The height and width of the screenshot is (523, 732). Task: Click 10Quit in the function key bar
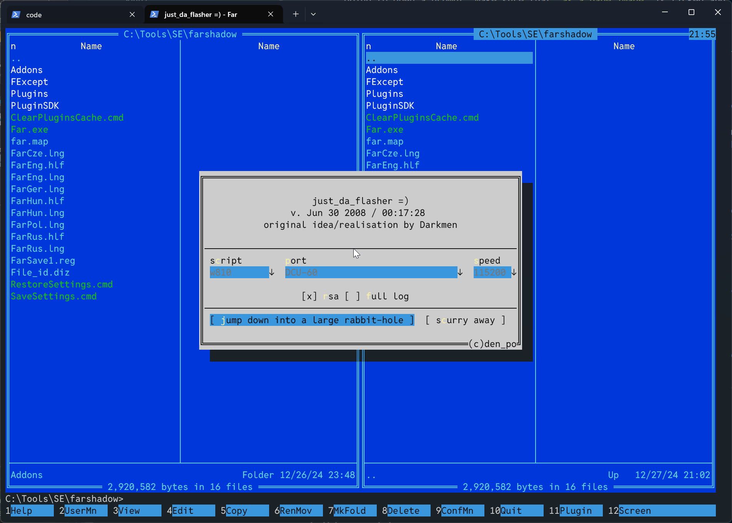click(x=517, y=511)
